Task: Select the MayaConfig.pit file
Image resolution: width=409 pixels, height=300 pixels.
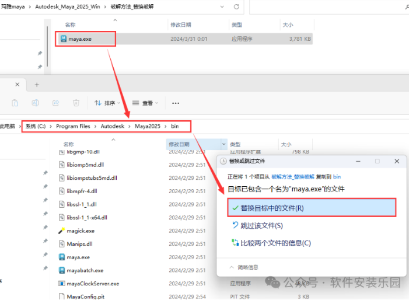Action: [85, 296]
